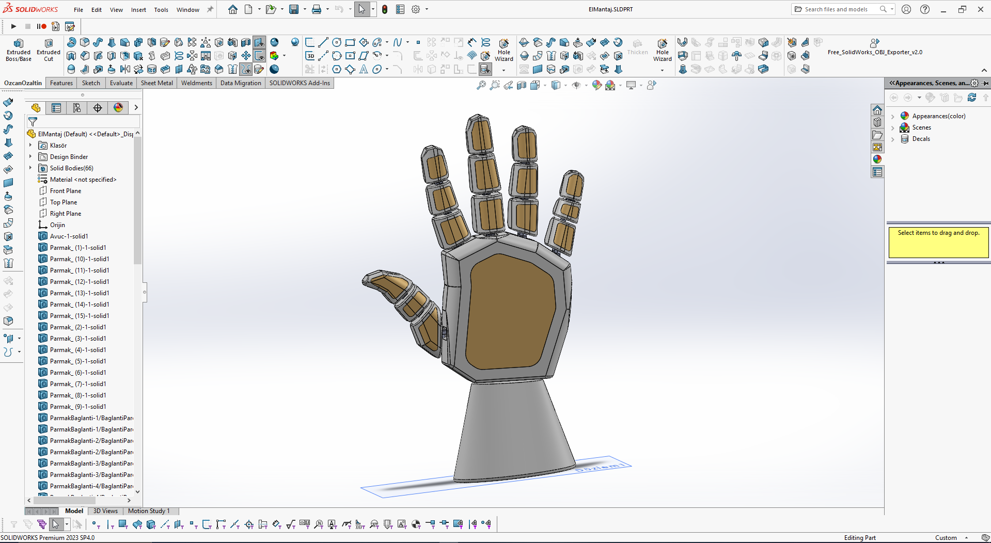Click the Section View icon

pos(522,85)
